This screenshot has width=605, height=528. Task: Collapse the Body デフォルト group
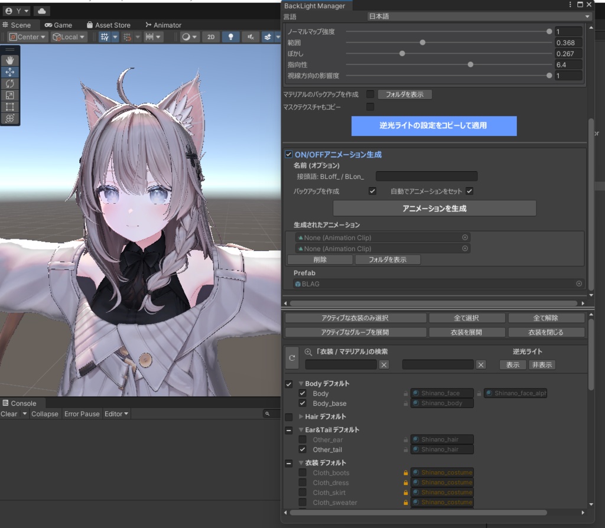point(301,384)
